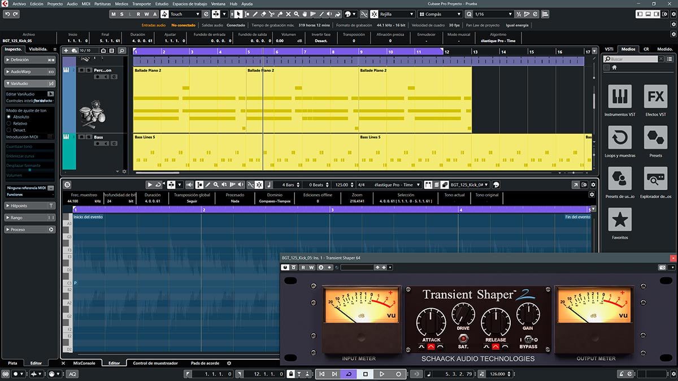Open Funciones menu in inspector
Viewport: 678px width, 381px height.
coord(30,194)
